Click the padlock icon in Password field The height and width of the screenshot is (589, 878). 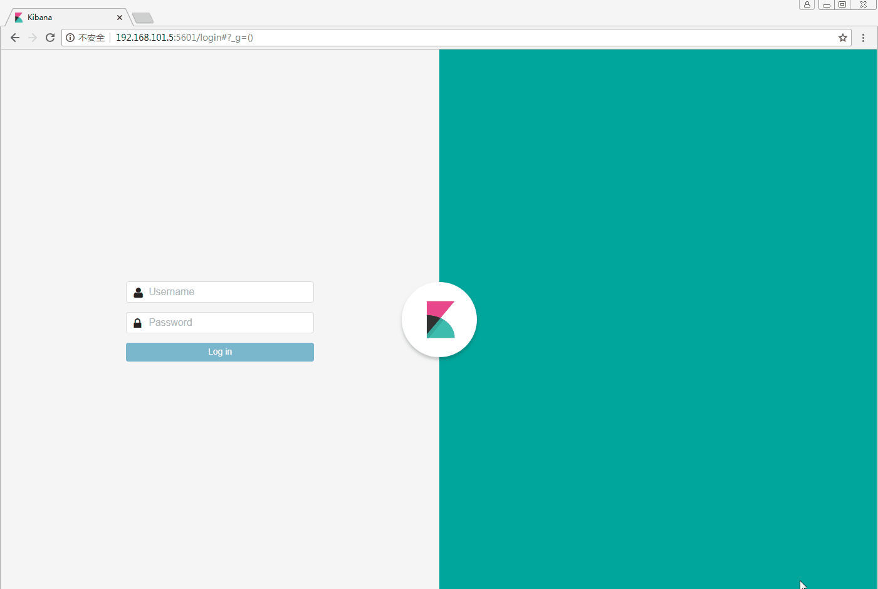click(138, 323)
